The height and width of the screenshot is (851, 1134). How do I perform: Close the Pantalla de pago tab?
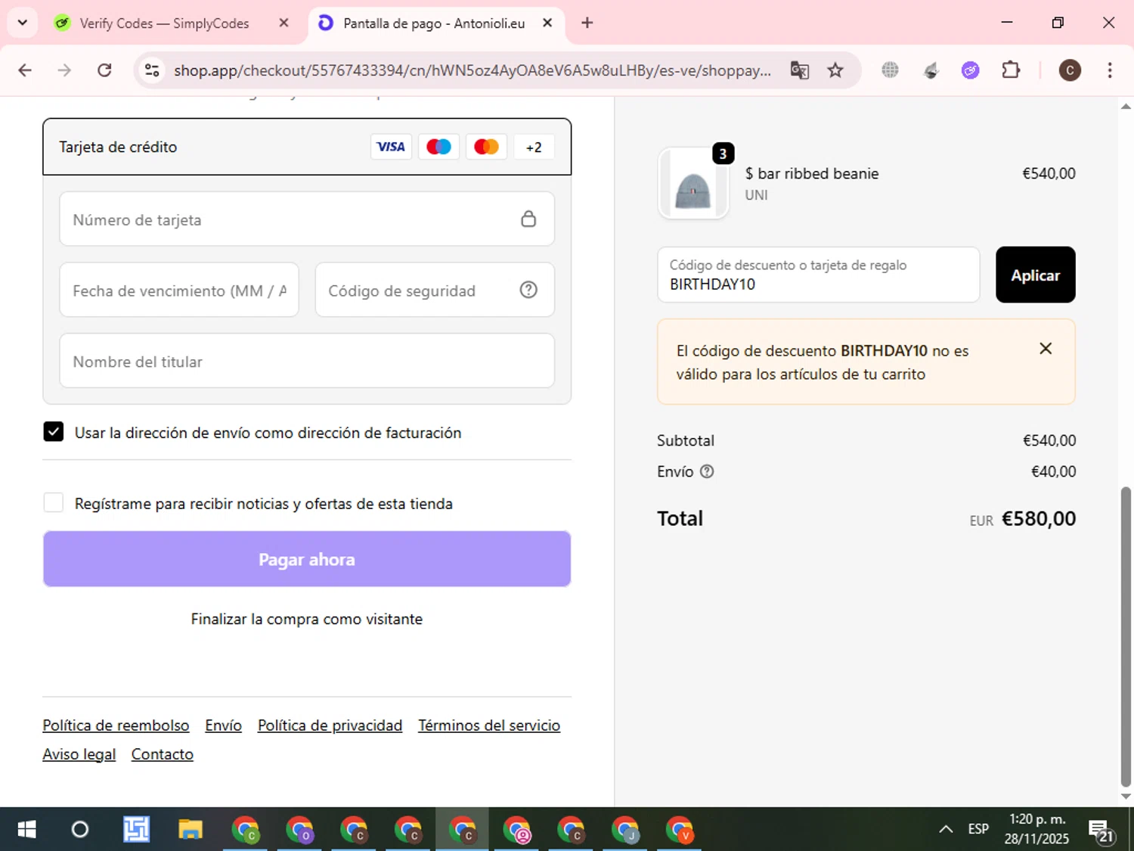tap(547, 23)
